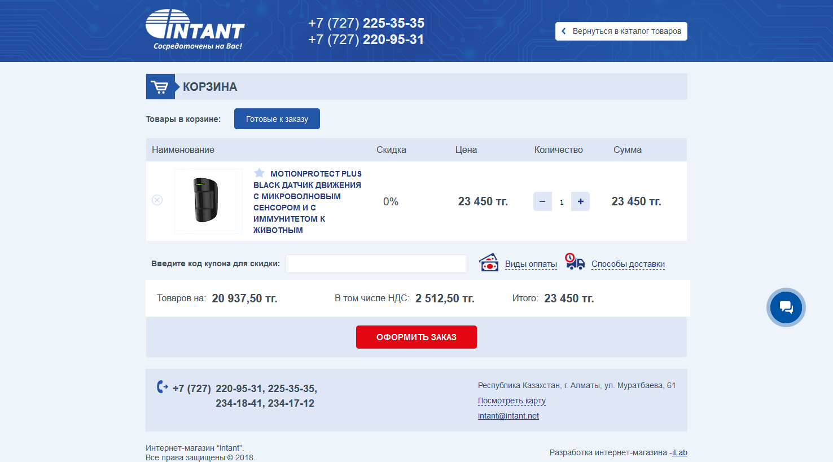
Task: Open the MotionProtect Plus product thumbnail
Action: tap(208, 201)
